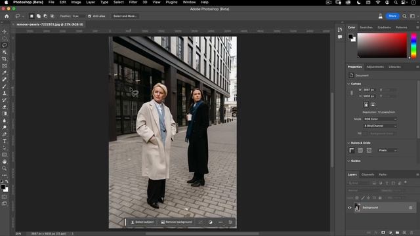The height and width of the screenshot is (236, 420).
Task: Choose Add to selection mode
Action: 39,16
